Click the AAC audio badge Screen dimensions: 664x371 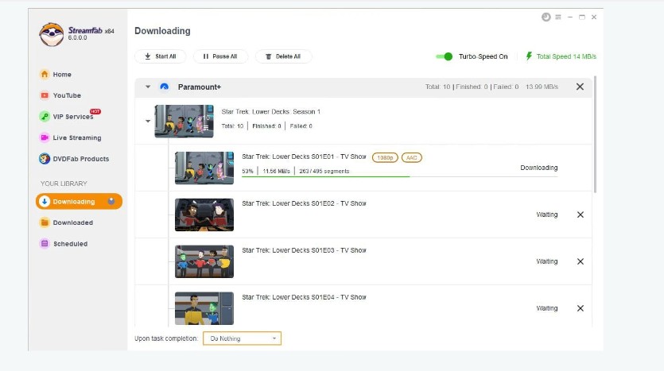pyautogui.click(x=412, y=157)
